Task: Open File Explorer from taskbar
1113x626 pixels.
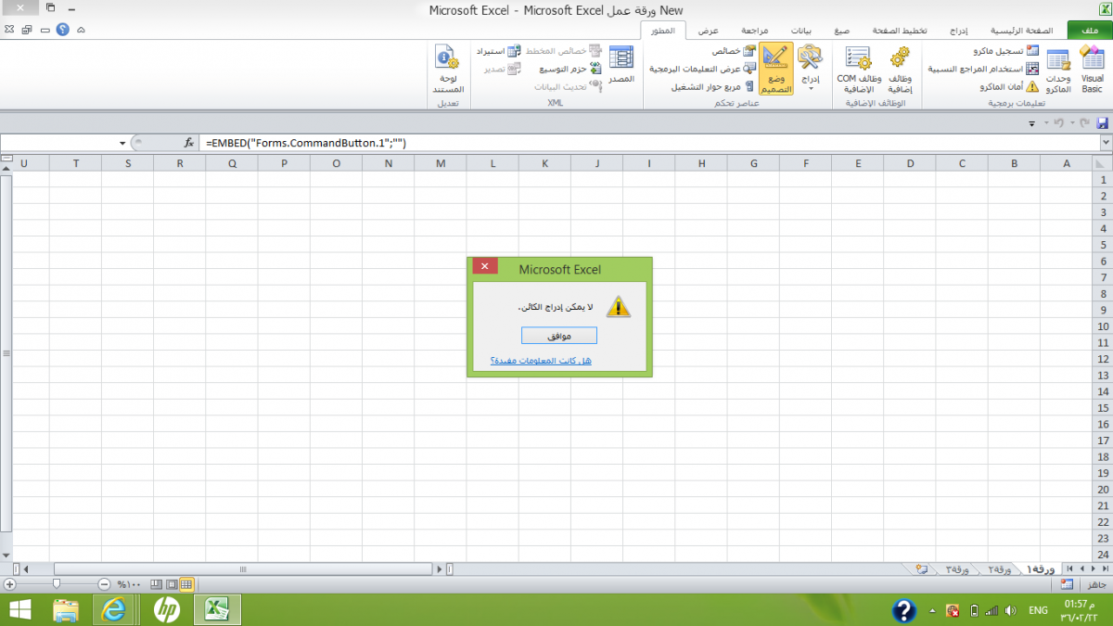Action: (66, 610)
